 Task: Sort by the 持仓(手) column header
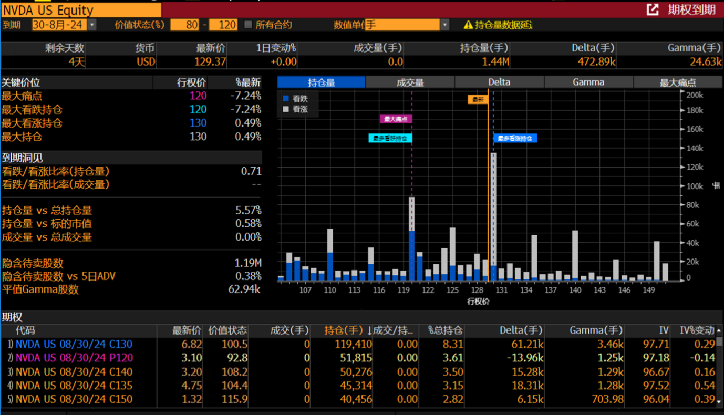point(343,330)
